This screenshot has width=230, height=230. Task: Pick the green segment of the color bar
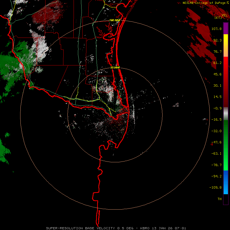[226, 145]
